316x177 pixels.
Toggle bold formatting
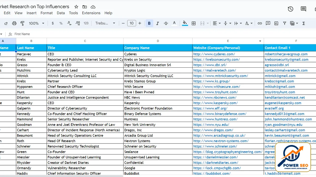tap(149, 23)
